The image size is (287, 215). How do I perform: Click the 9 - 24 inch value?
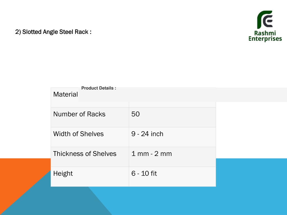tap(147, 134)
